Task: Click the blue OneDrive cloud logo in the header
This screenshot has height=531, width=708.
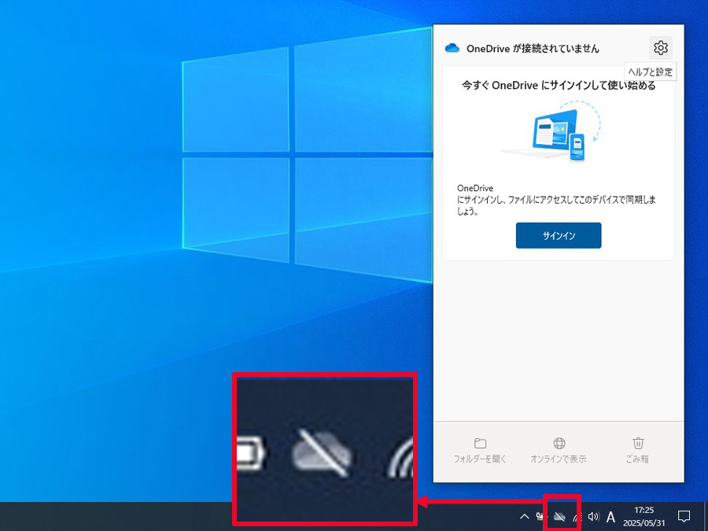Action: (x=452, y=48)
